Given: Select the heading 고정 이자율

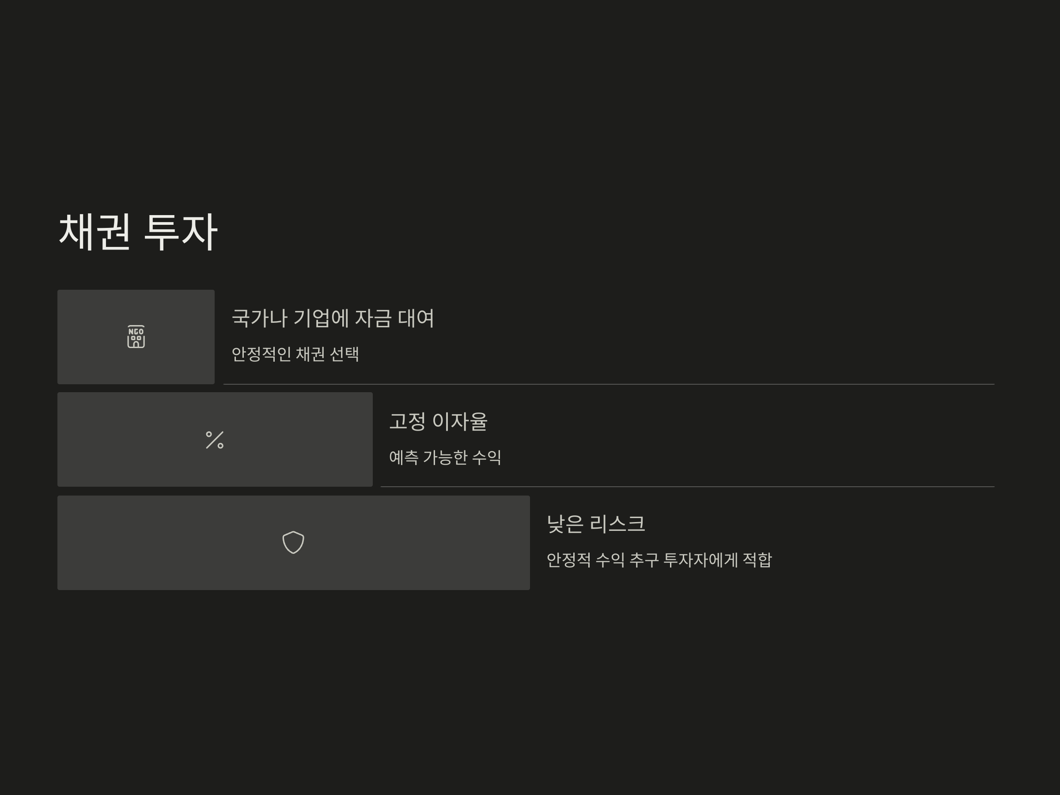Looking at the screenshot, I should click(x=439, y=421).
